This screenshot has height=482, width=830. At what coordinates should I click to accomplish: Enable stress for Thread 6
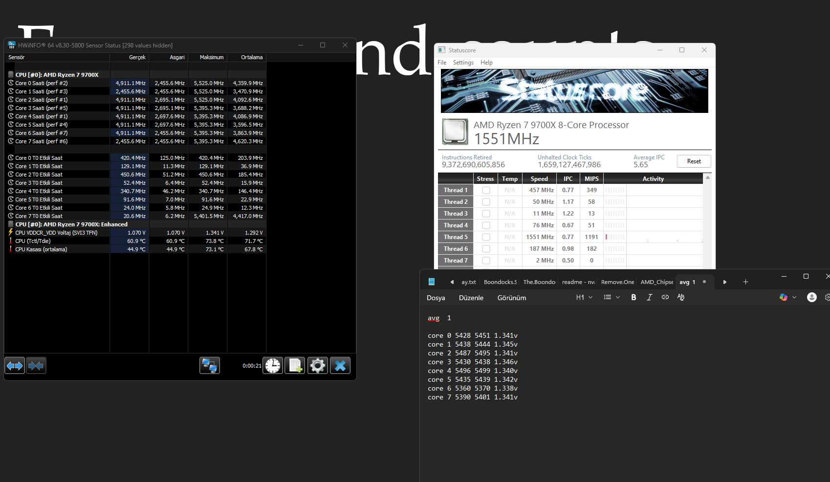(486, 249)
